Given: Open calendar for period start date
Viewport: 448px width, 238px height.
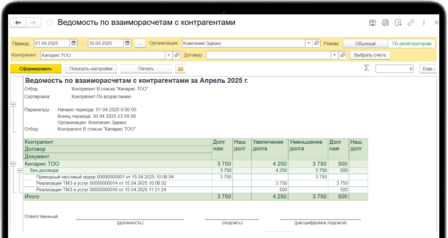Looking at the screenshot, I should click(74, 43).
